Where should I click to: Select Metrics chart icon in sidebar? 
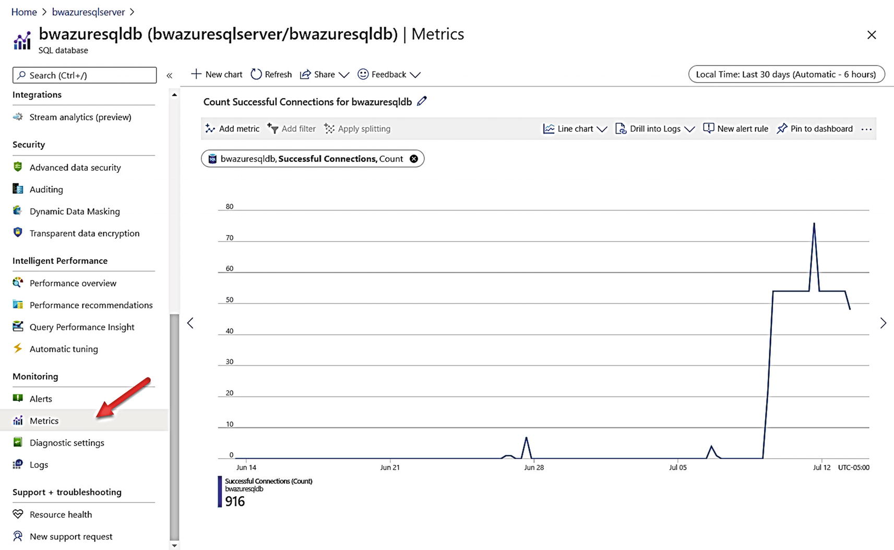18,420
